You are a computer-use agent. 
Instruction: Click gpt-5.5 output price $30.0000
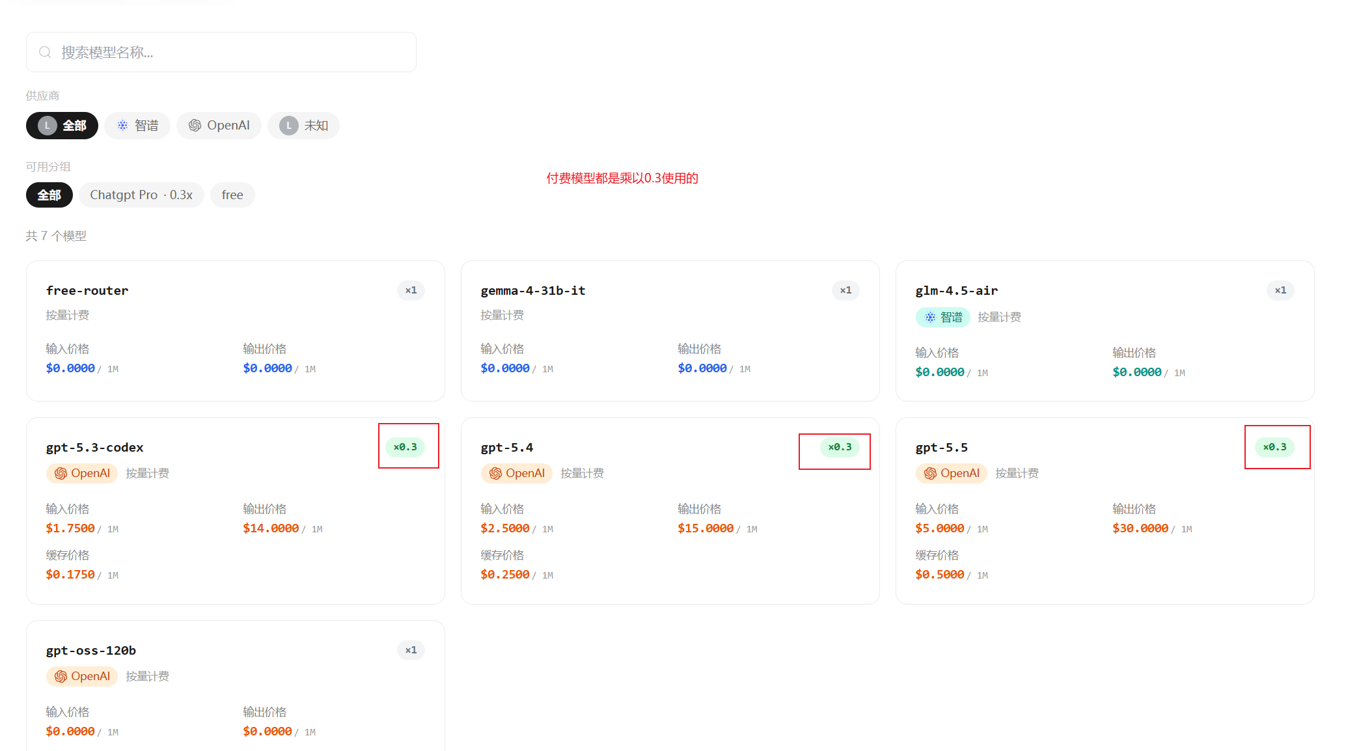[1140, 528]
